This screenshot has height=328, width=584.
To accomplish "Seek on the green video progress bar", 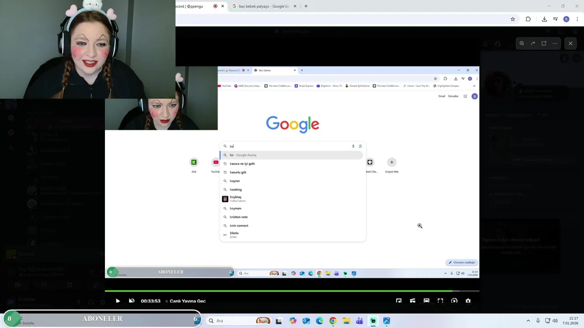I will click(292, 291).
